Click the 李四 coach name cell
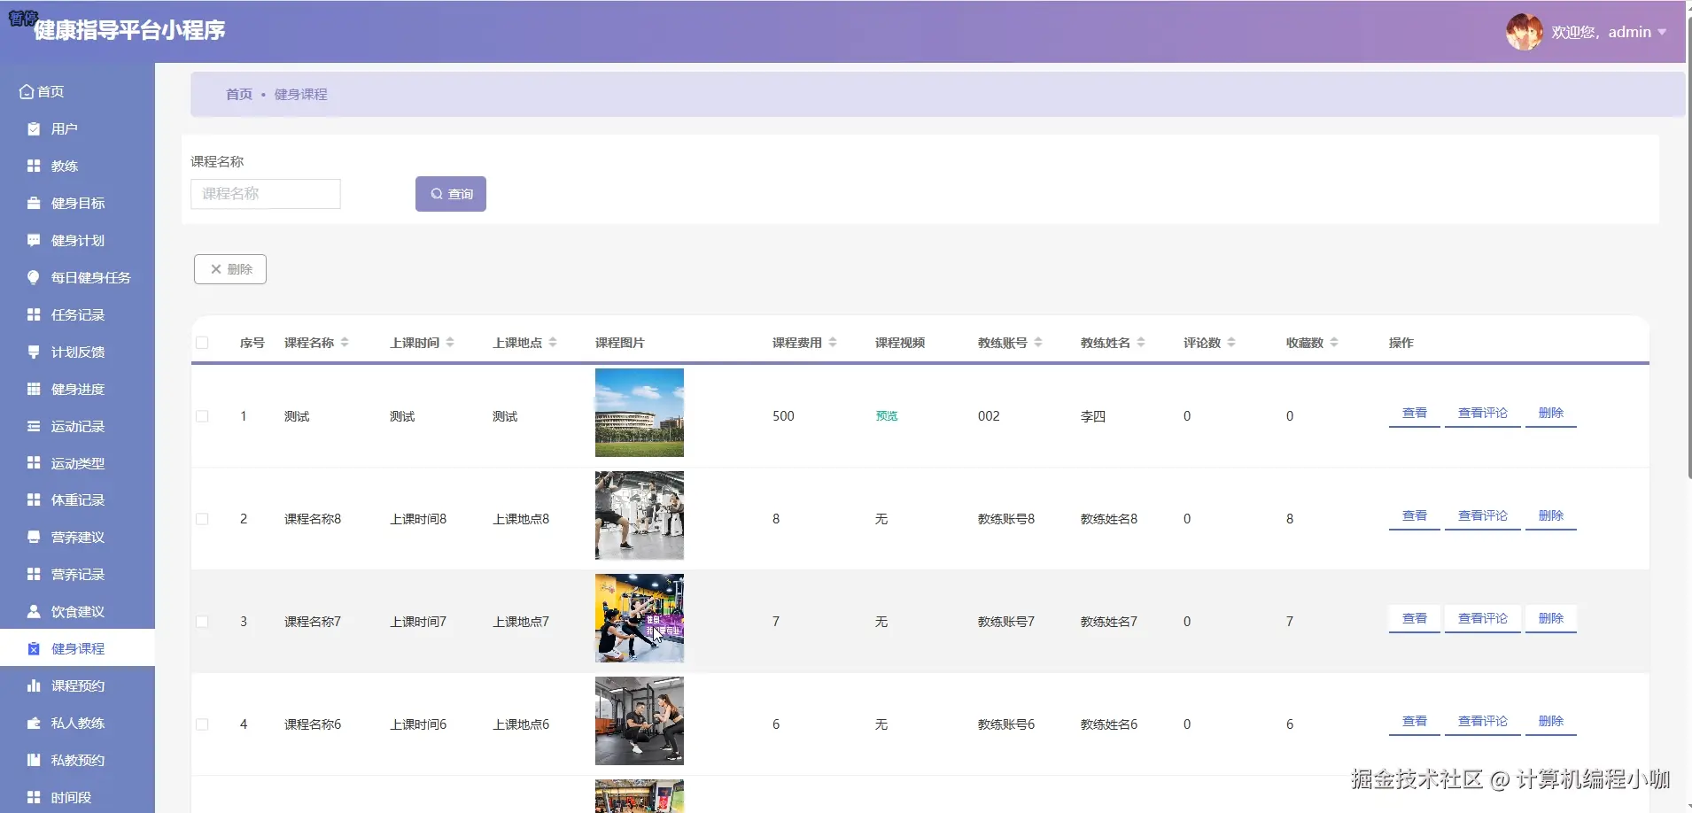This screenshot has height=813, width=1692. (x=1093, y=416)
